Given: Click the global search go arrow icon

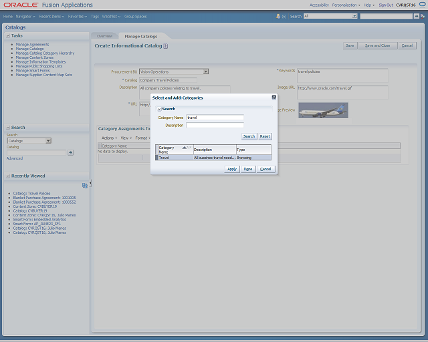Looking at the screenshot, I should coord(416,16).
